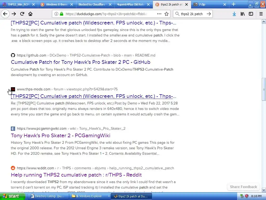The image size is (266, 200).
Task: Toggle the sidebar view icon
Action: [251, 14]
